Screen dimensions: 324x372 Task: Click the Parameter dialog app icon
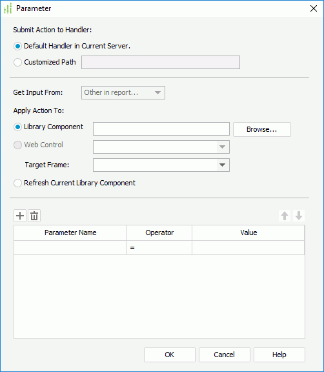click(8, 8)
